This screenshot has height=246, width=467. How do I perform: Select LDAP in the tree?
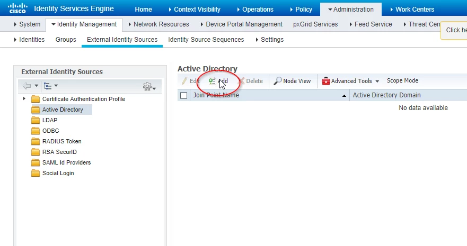pyautogui.click(x=50, y=120)
